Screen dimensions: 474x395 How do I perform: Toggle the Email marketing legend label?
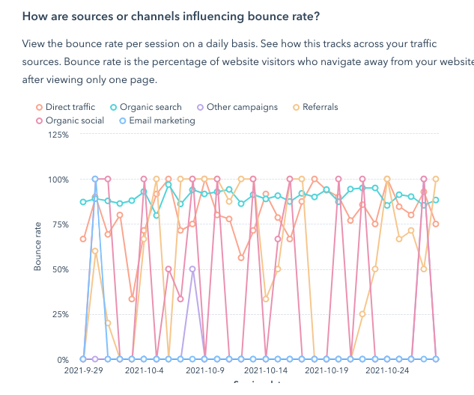(x=162, y=120)
